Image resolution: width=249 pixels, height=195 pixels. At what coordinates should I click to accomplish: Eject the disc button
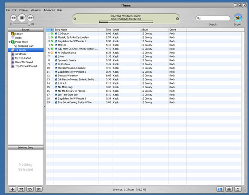pos(238,189)
